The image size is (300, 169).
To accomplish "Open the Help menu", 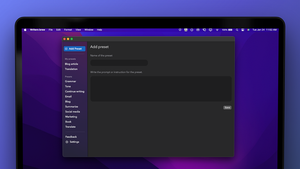I will 100,30.
